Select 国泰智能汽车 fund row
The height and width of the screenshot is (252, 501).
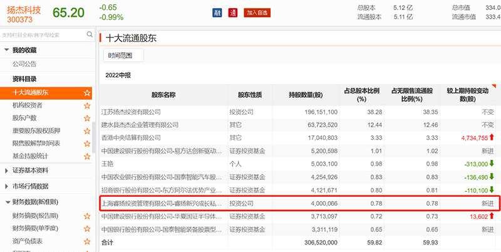[299, 177]
